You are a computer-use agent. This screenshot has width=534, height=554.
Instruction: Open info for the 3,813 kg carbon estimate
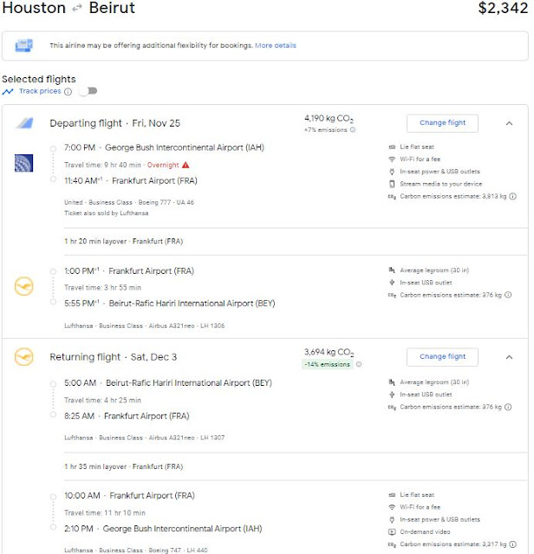pyautogui.click(x=513, y=197)
